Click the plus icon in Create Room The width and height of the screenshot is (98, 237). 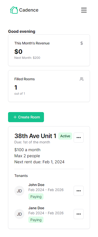tap(15, 117)
